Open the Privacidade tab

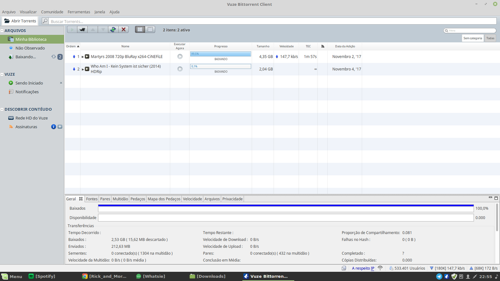point(233,199)
